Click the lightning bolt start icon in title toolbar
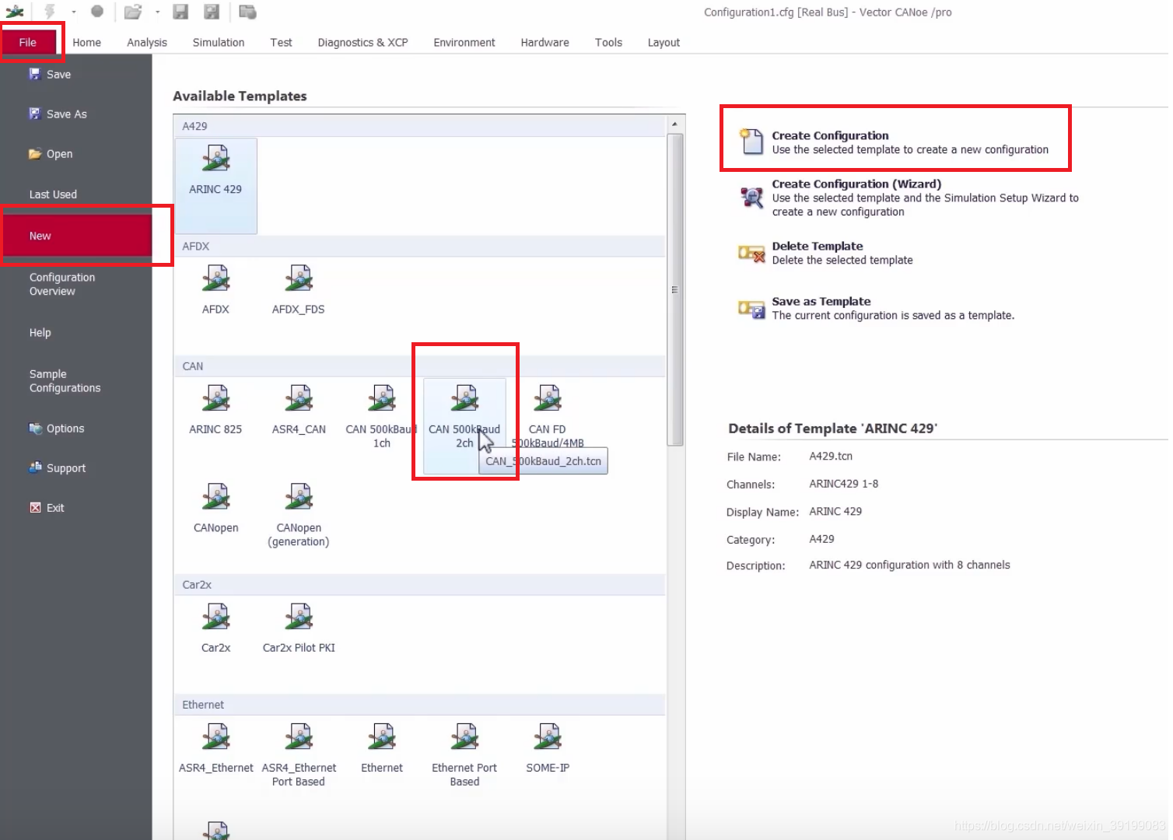Image resolution: width=1173 pixels, height=840 pixels. coord(50,12)
